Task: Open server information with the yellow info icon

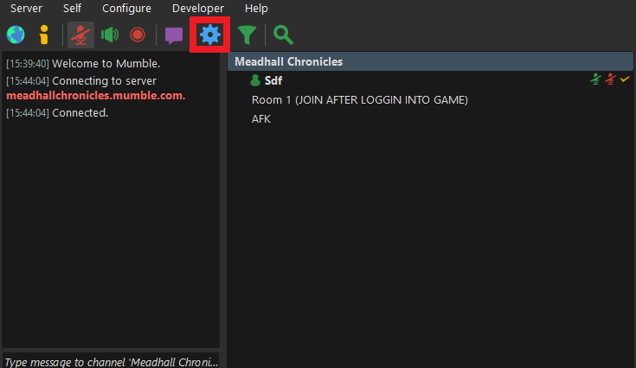Action: pos(44,35)
